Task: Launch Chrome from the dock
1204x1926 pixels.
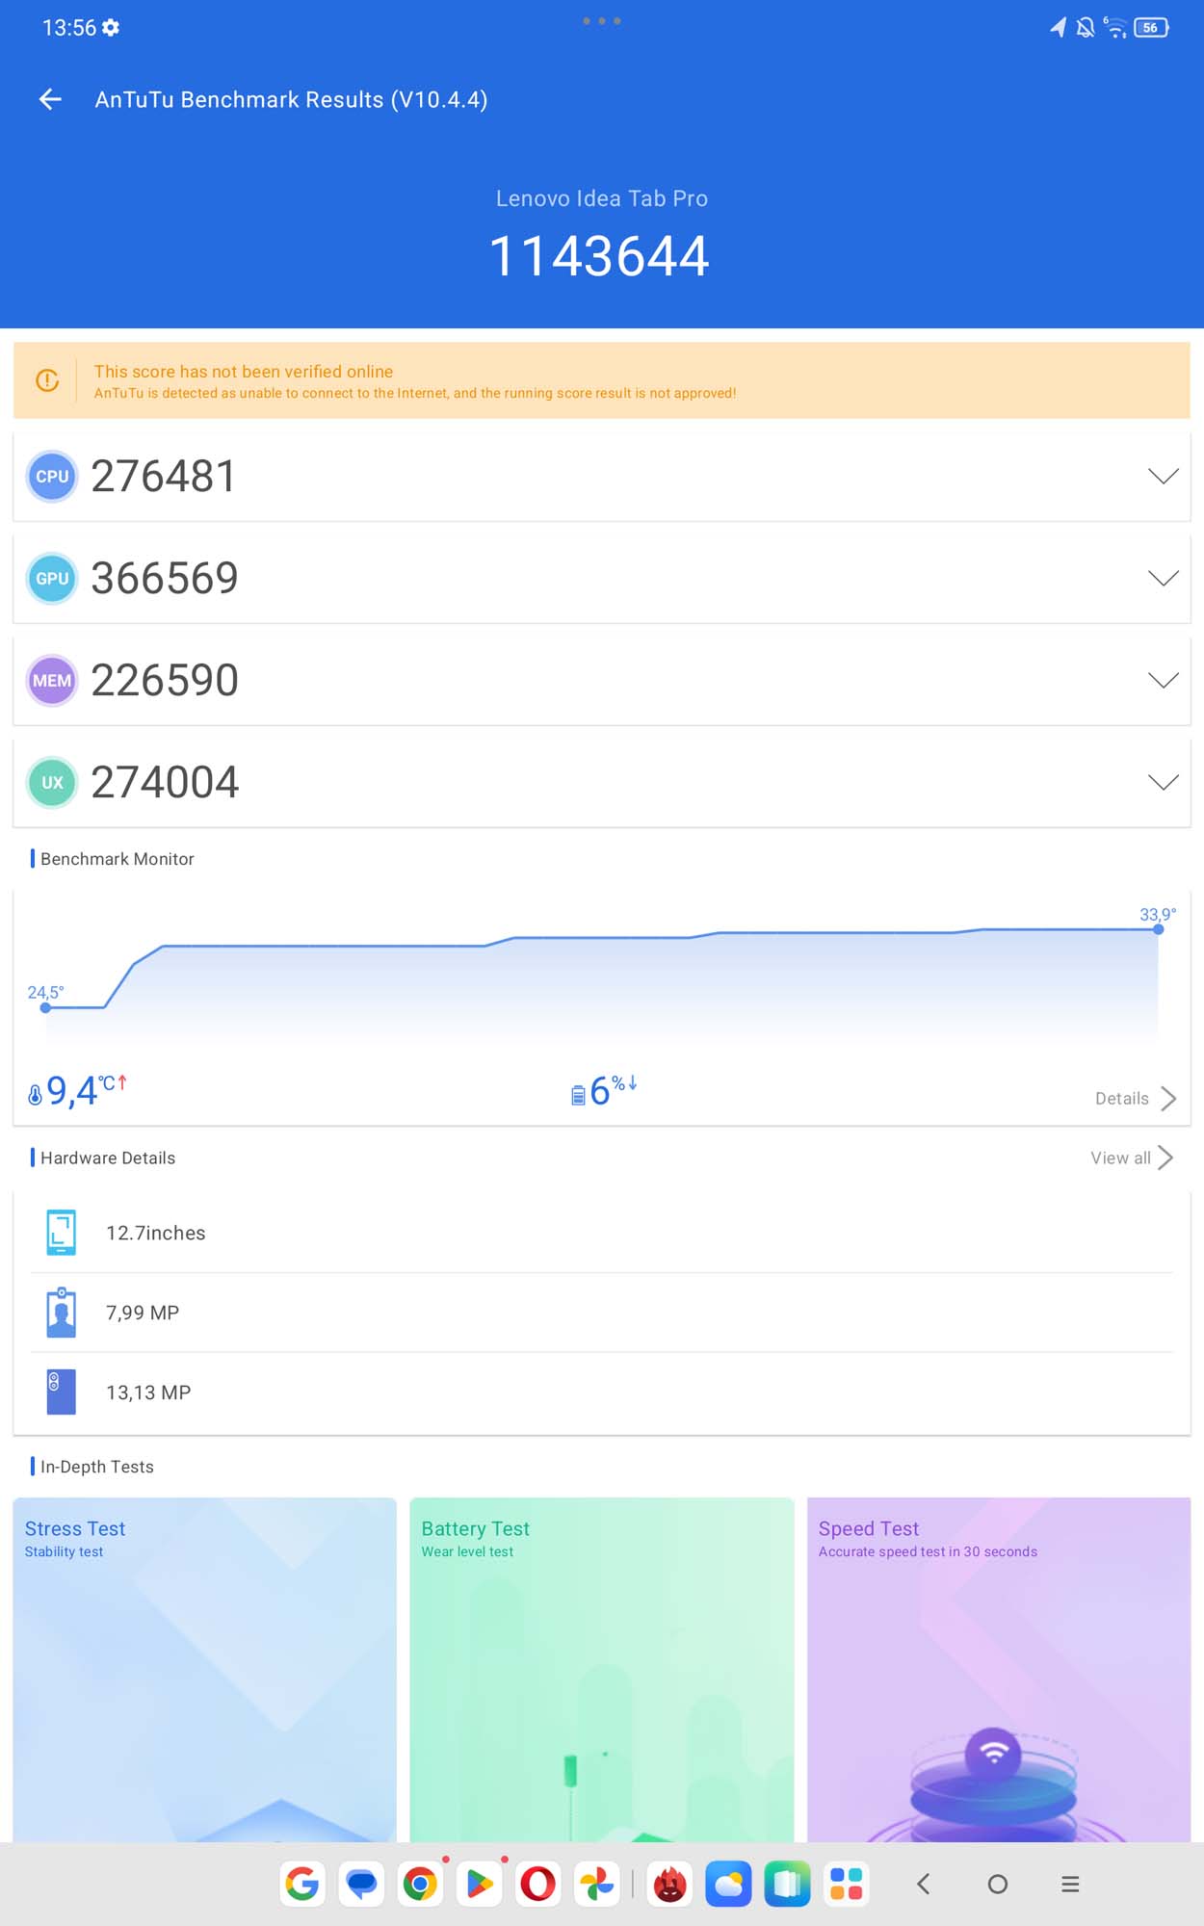Action: [420, 1884]
